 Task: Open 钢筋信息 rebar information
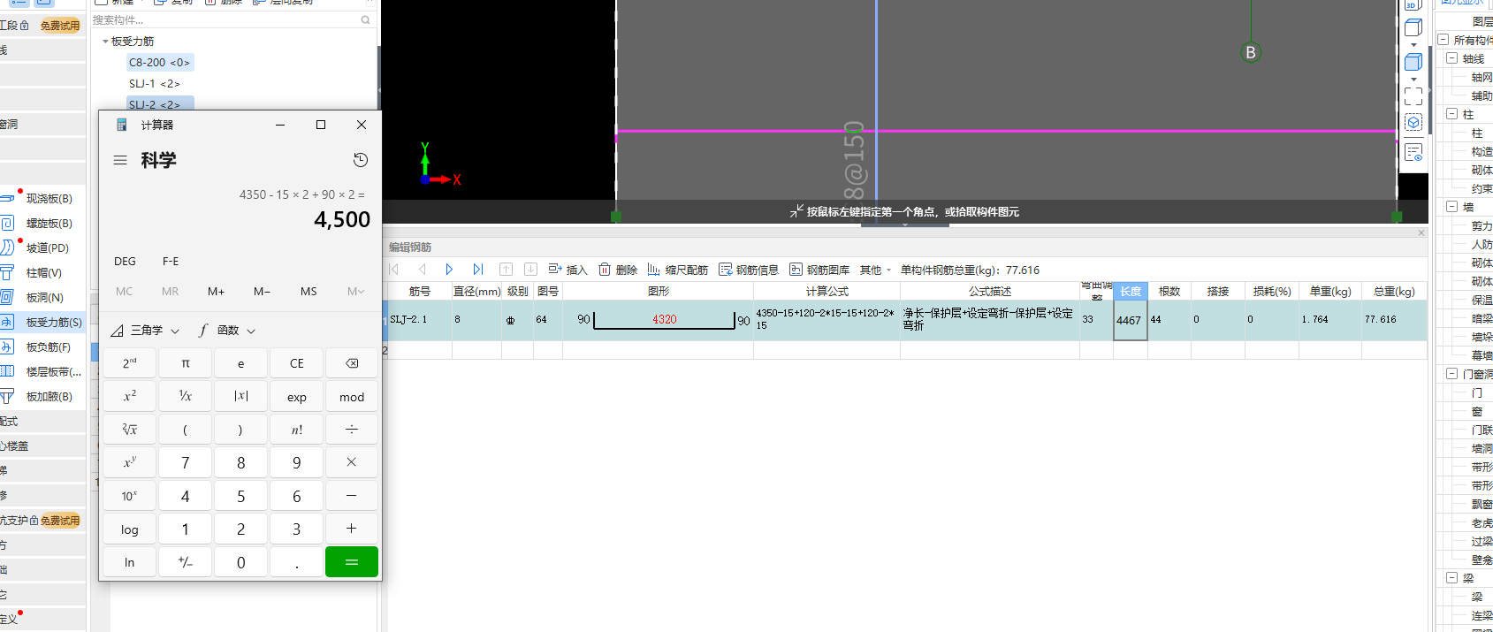click(749, 270)
